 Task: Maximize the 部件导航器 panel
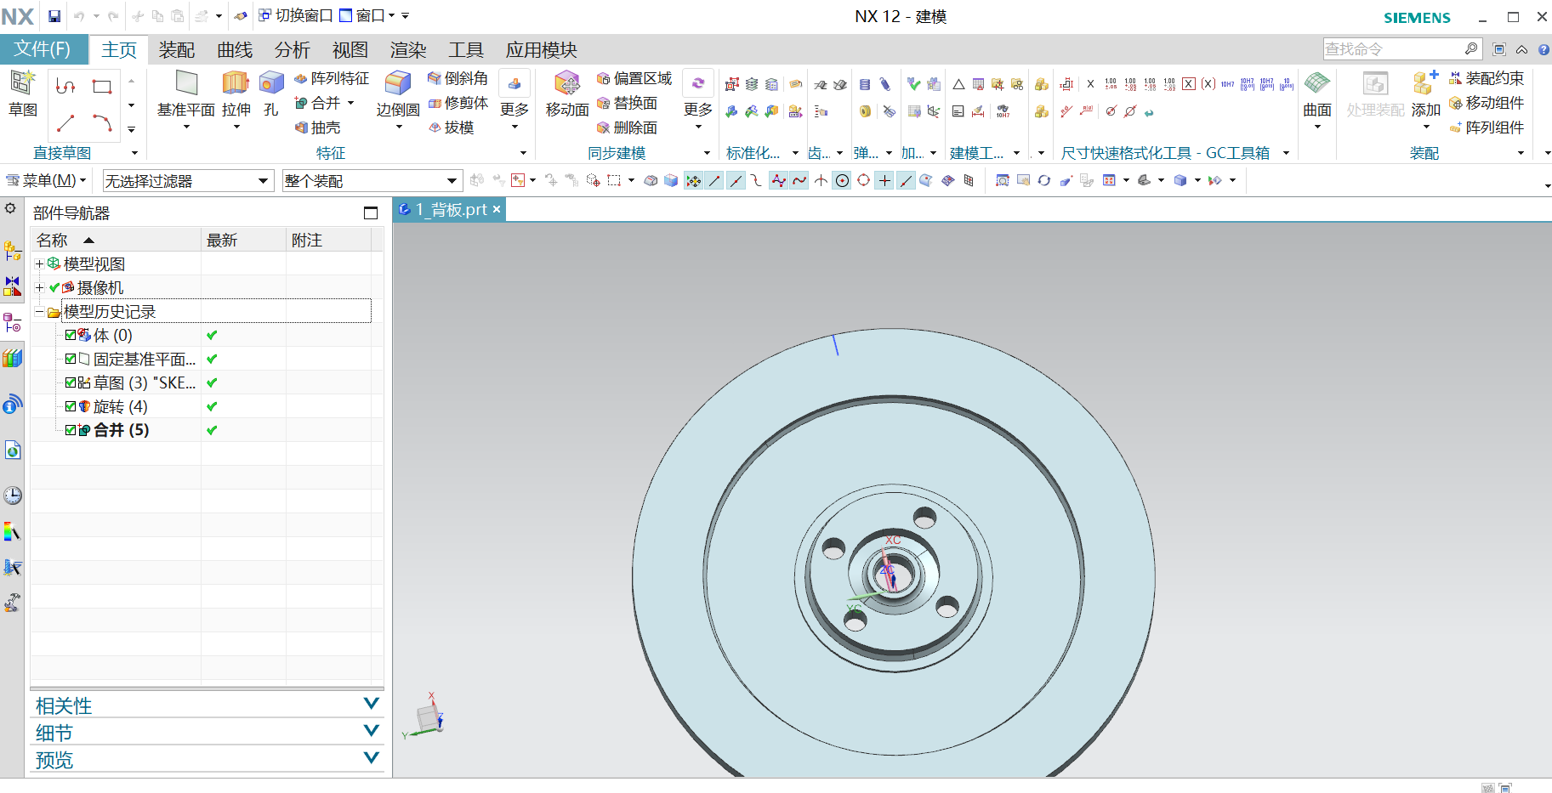coord(371,213)
